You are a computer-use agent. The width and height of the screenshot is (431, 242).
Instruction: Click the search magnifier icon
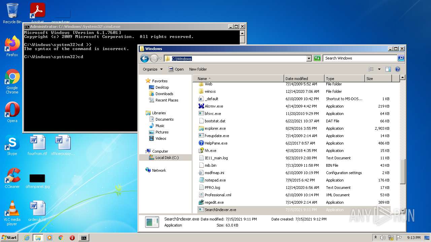click(x=401, y=58)
